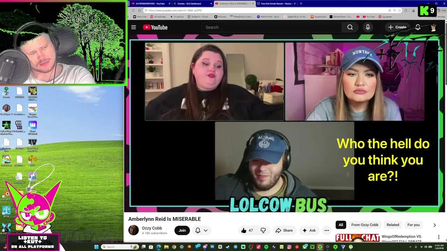Open Garfield Kart desktop shortcut
The image size is (447, 251).
click(x=6, y=160)
